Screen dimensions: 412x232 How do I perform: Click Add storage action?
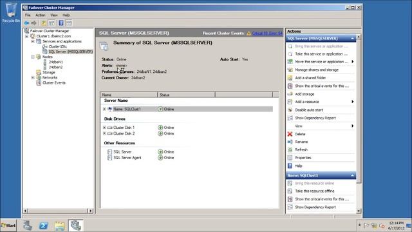304,94
